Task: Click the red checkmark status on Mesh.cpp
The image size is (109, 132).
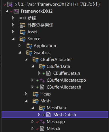Action: [37, 122]
